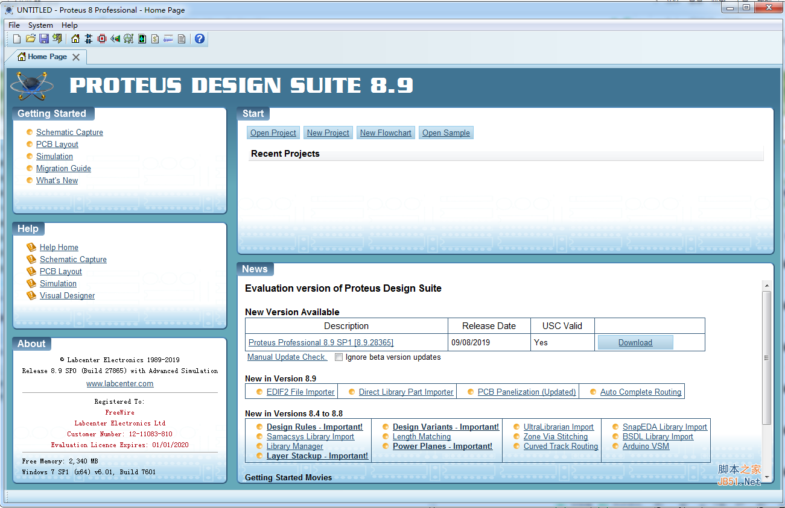Select the Schematic Capture toolbar icon
Image resolution: width=785 pixels, height=508 pixels.
point(88,38)
